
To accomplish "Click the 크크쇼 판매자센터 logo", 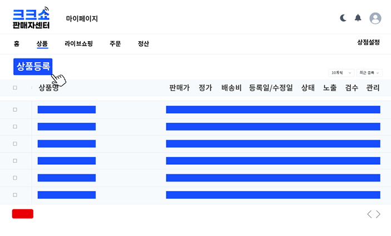I will tap(31, 18).
